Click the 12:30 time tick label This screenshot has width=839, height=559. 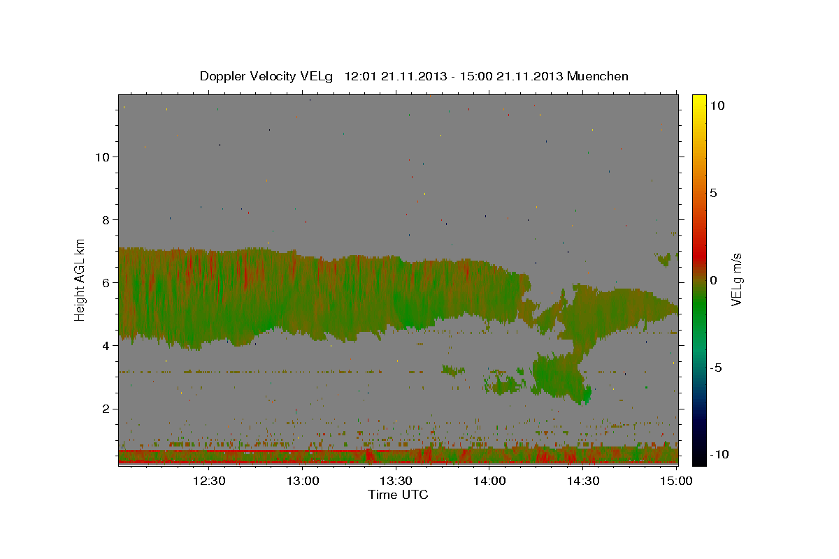(x=209, y=481)
